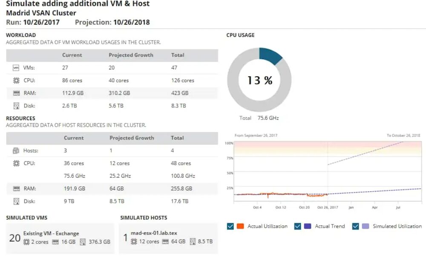Click the orange Actual Utilization color swatch
The height and width of the screenshot is (257, 426).
point(241,226)
